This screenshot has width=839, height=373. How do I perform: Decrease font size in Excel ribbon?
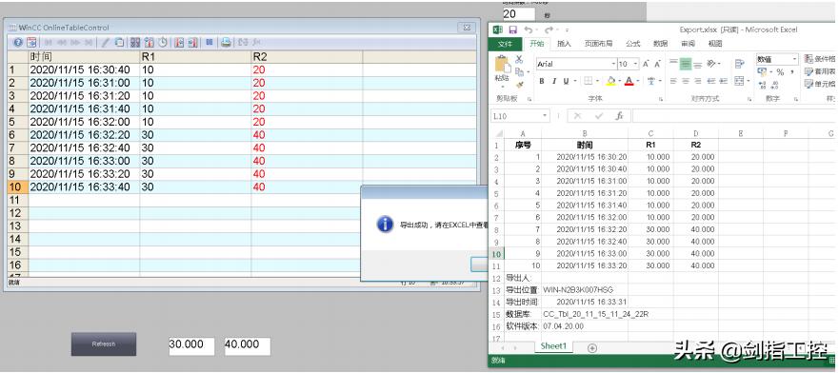(x=658, y=64)
